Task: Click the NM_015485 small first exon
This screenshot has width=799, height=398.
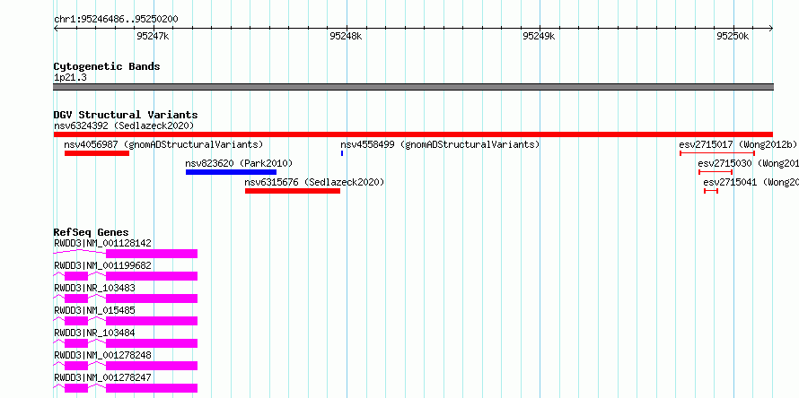Action: click(x=76, y=321)
